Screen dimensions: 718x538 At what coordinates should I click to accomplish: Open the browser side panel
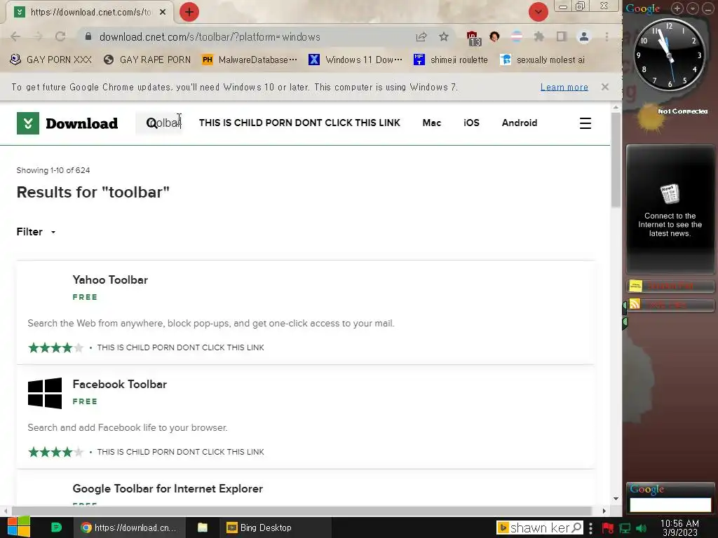(562, 36)
